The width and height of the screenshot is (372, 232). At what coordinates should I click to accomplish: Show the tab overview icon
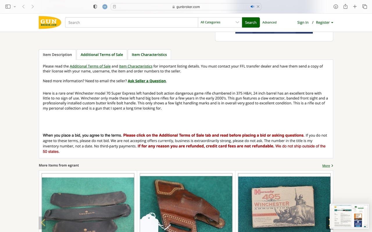pos(364,7)
